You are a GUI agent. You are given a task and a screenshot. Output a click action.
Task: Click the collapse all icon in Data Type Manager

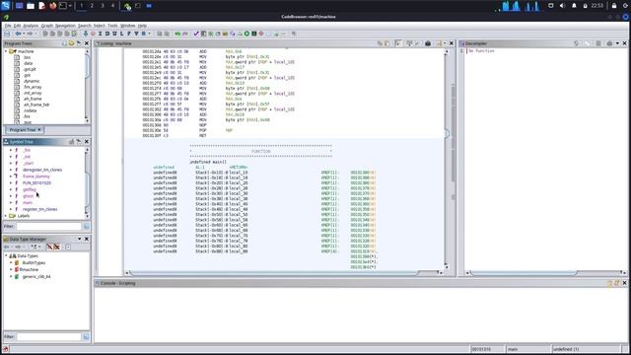pos(68,247)
